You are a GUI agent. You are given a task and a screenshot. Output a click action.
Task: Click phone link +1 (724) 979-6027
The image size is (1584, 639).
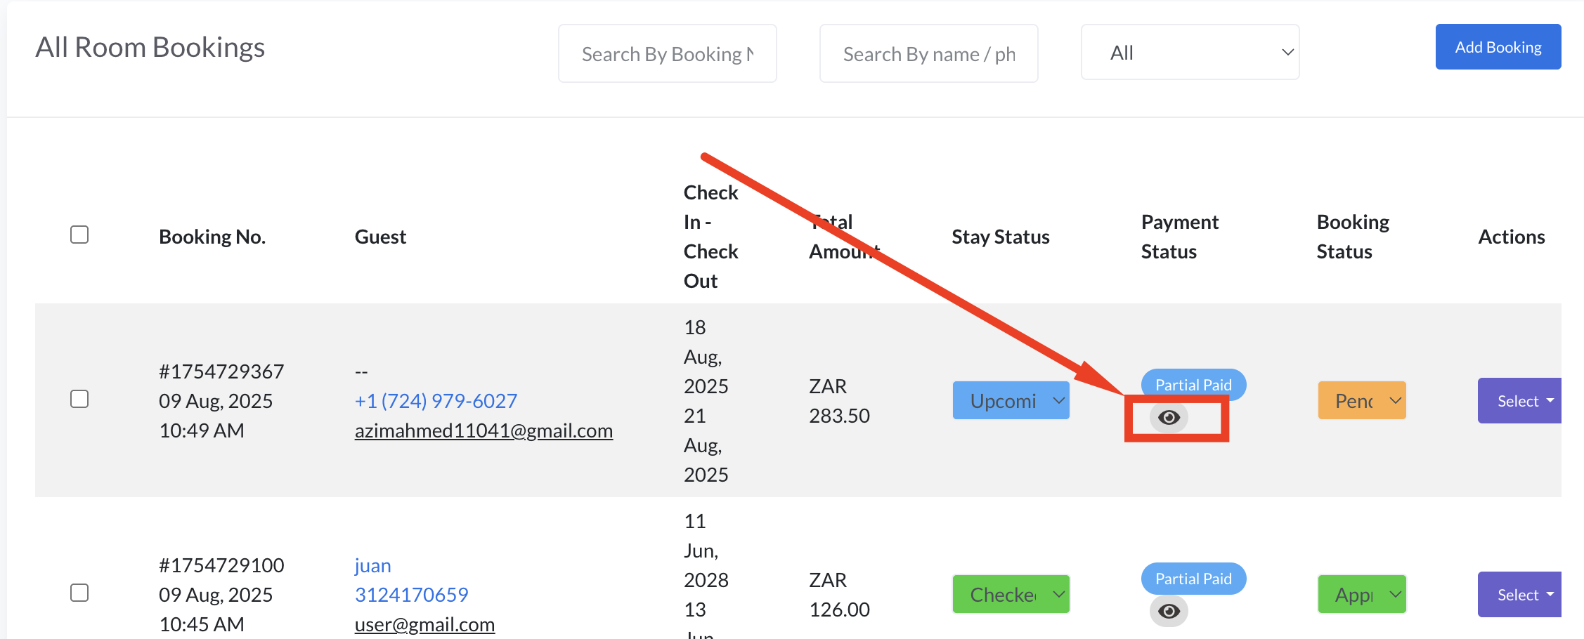(x=436, y=401)
